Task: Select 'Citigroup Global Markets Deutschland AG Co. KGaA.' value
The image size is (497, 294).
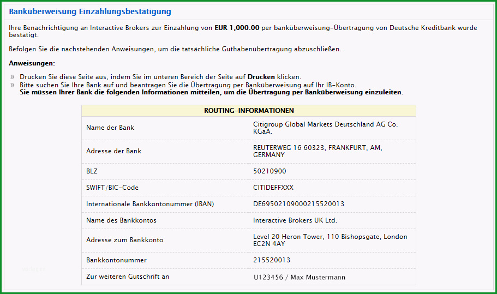Action: click(325, 128)
